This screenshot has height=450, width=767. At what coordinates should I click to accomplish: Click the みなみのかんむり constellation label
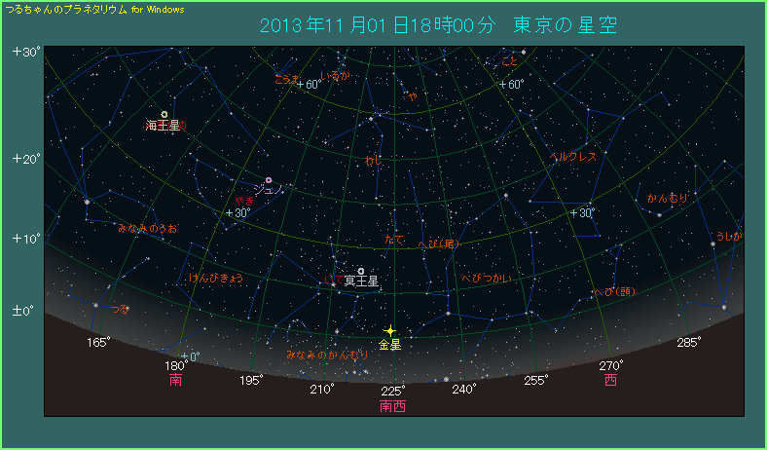coord(327,355)
